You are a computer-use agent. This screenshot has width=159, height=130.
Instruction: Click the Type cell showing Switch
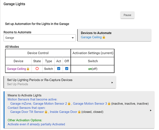(x=48, y=69)
